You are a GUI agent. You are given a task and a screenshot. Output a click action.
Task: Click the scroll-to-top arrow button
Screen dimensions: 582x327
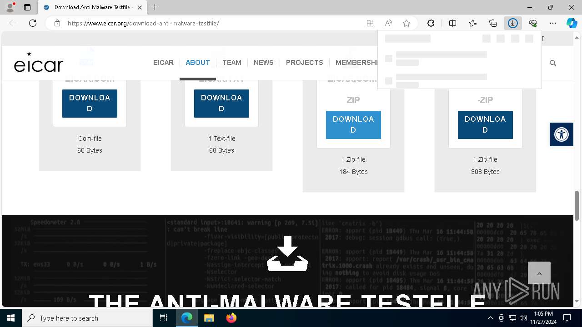coord(539,273)
